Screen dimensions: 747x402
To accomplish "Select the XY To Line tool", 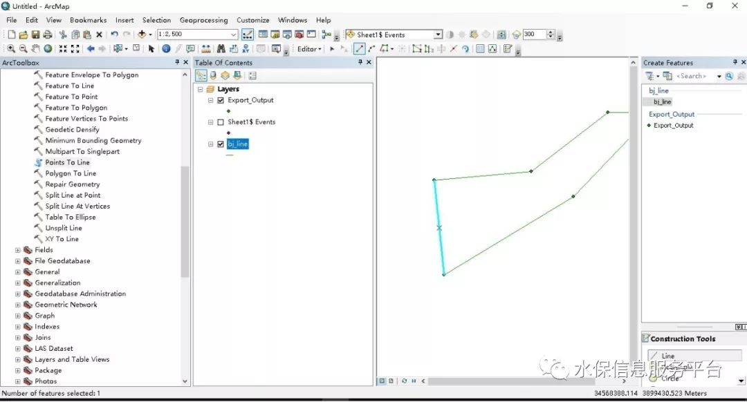I will (x=62, y=239).
